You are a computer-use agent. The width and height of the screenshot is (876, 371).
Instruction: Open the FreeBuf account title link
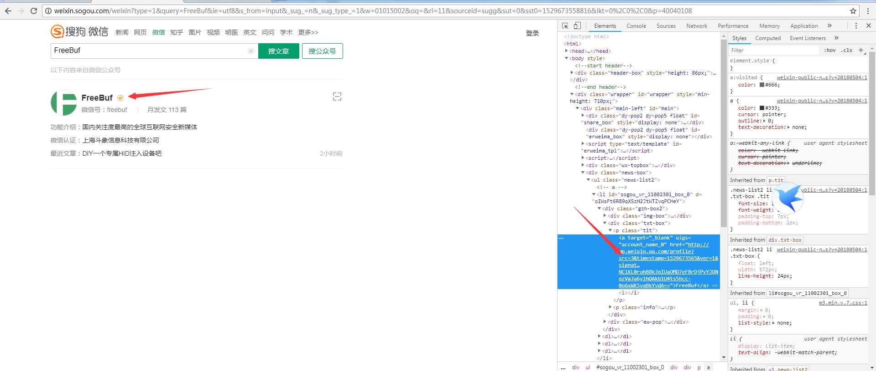(x=97, y=98)
